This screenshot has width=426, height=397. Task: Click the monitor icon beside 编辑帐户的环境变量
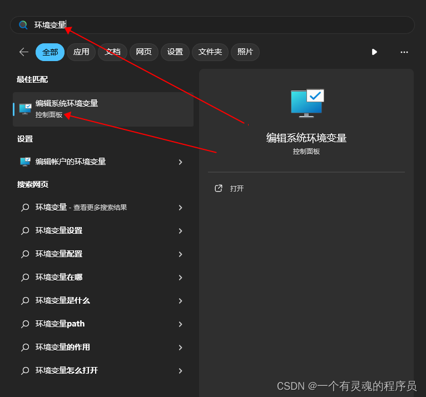[x=25, y=162]
